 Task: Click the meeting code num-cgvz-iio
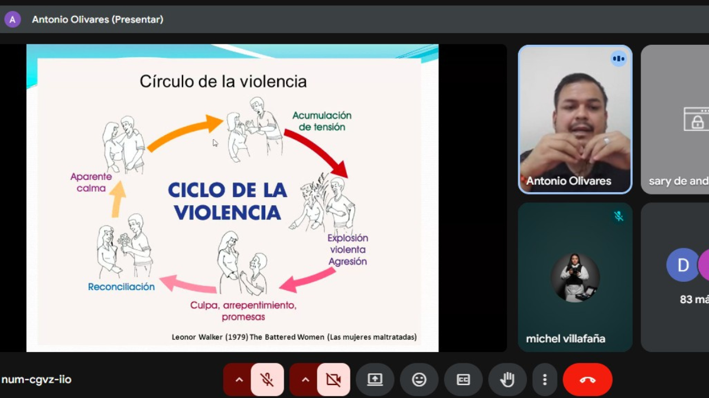click(37, 380)
